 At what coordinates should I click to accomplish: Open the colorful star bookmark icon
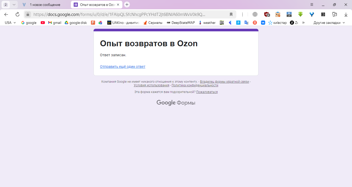[100, 23]
